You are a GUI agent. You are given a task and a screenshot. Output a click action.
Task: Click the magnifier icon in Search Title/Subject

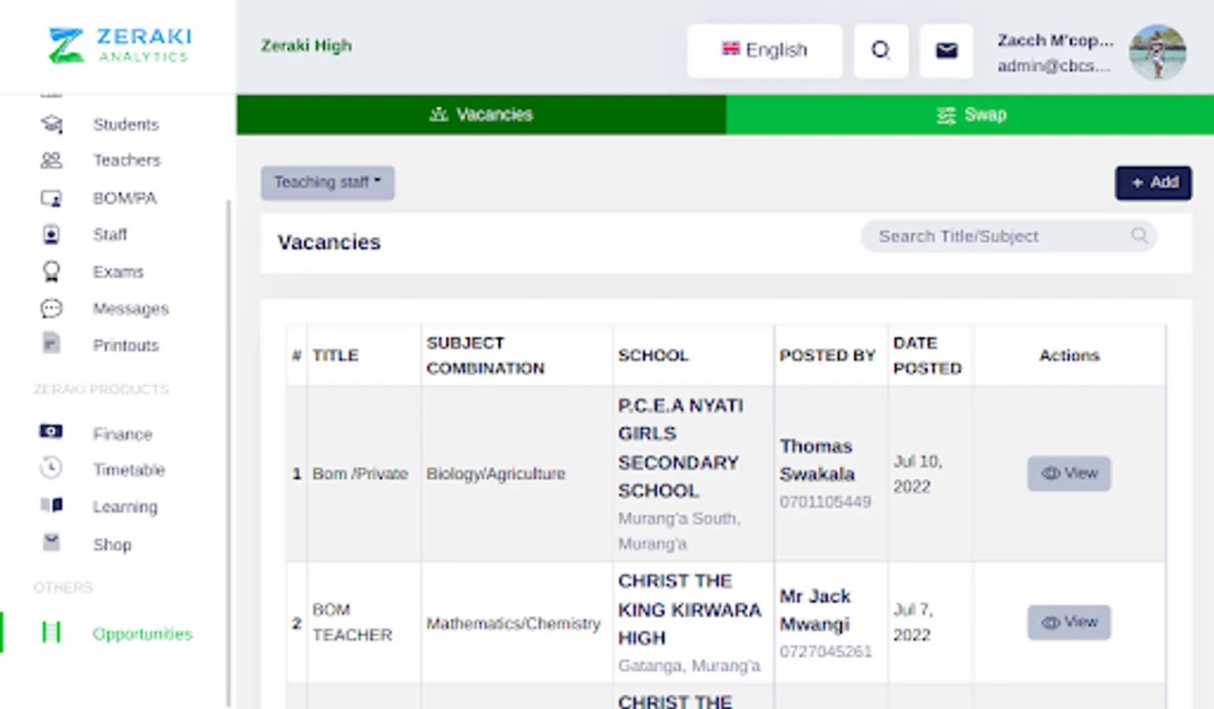click(x=1139, y=236)
